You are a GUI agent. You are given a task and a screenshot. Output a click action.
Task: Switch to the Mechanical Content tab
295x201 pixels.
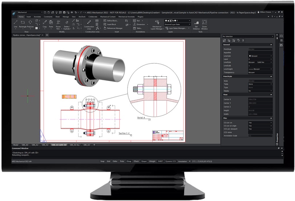point(108,17)
